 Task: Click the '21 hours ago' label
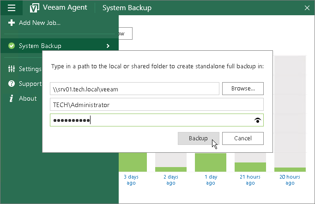click(250, 180)
